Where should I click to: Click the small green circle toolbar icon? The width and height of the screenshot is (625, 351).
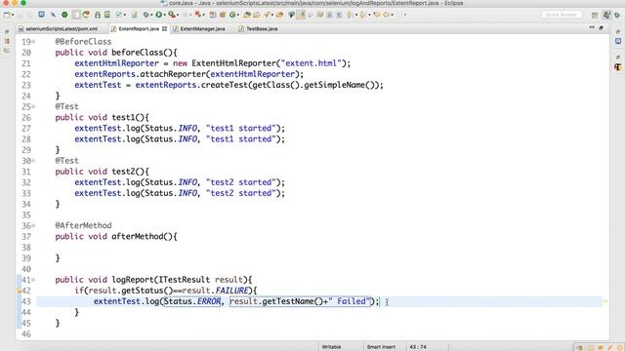[64, 15]
